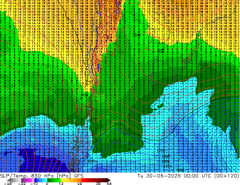Click the 38 label under the color scale
Screen dimensions: 240x185
pyautogui.click(x=98, y=183)
